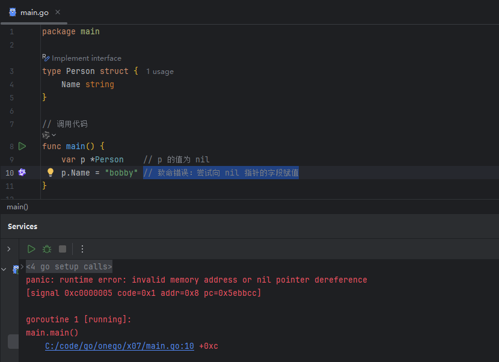Click the signal 0xc0000005 output line
499x362 pixels.
[x=144, y=293]
